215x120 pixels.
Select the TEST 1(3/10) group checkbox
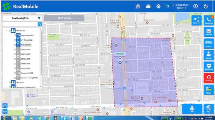coord(10,31)
